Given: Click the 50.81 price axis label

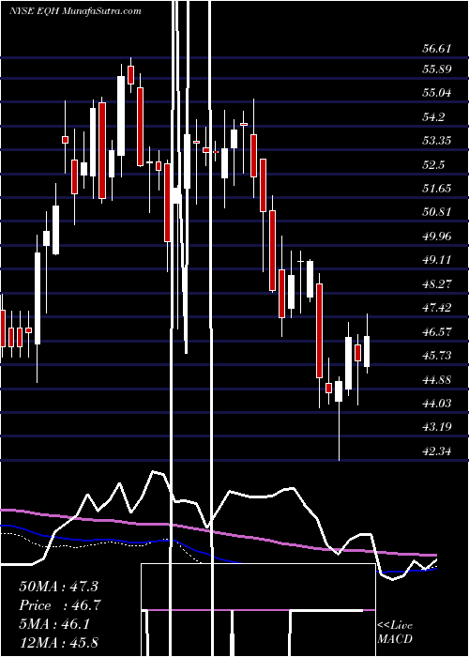Looking at the screenshot, I should [437, 212].
